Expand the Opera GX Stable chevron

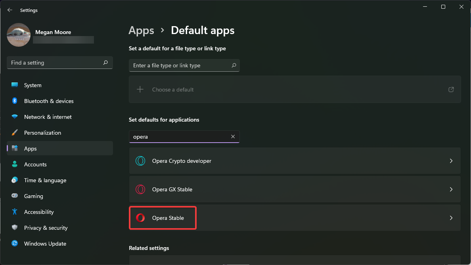click(x=451, y=189)
